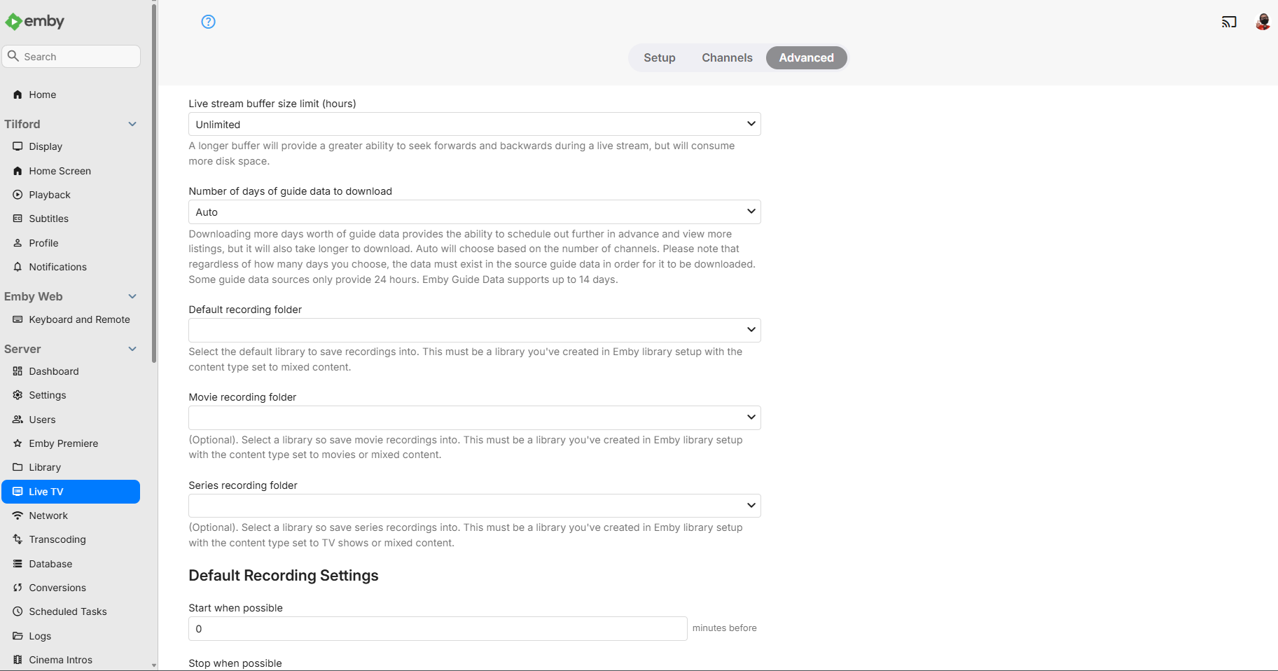This screenshot has width=1278, height=671.
Task: Click the help question mark icon
Action: pyautogui.click(x=208, y=22)
